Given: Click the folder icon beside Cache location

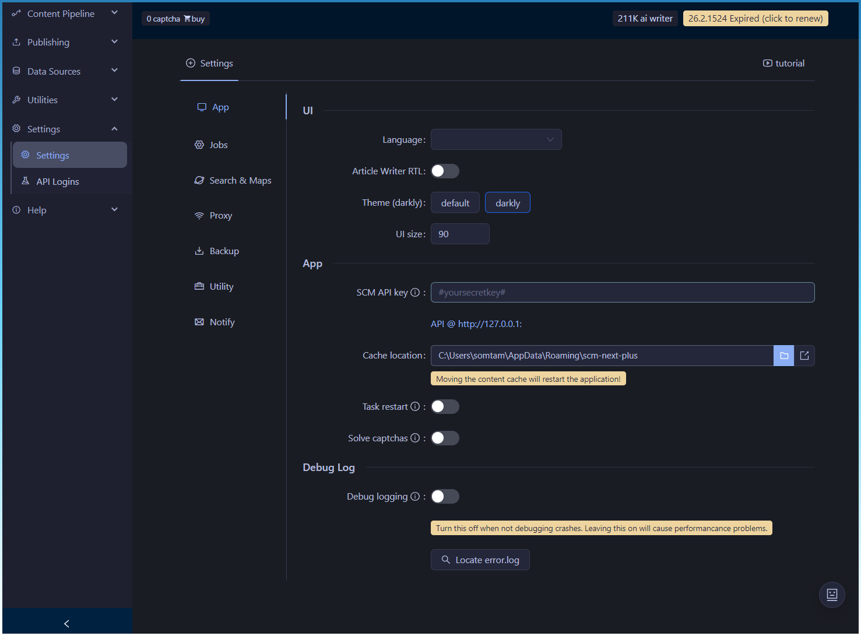Looking at the screenshot, I should pyautogui.click(x=783, y=356).
